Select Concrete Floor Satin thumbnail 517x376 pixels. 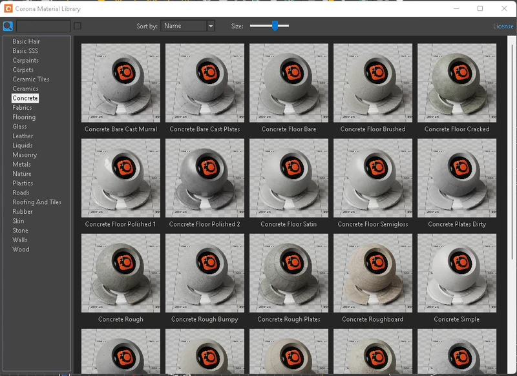[x=289, y=178]
